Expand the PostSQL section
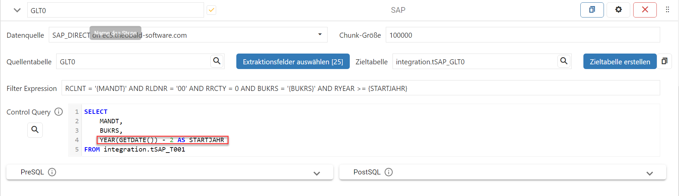679x196 pixels. click(x=649, y=173)
